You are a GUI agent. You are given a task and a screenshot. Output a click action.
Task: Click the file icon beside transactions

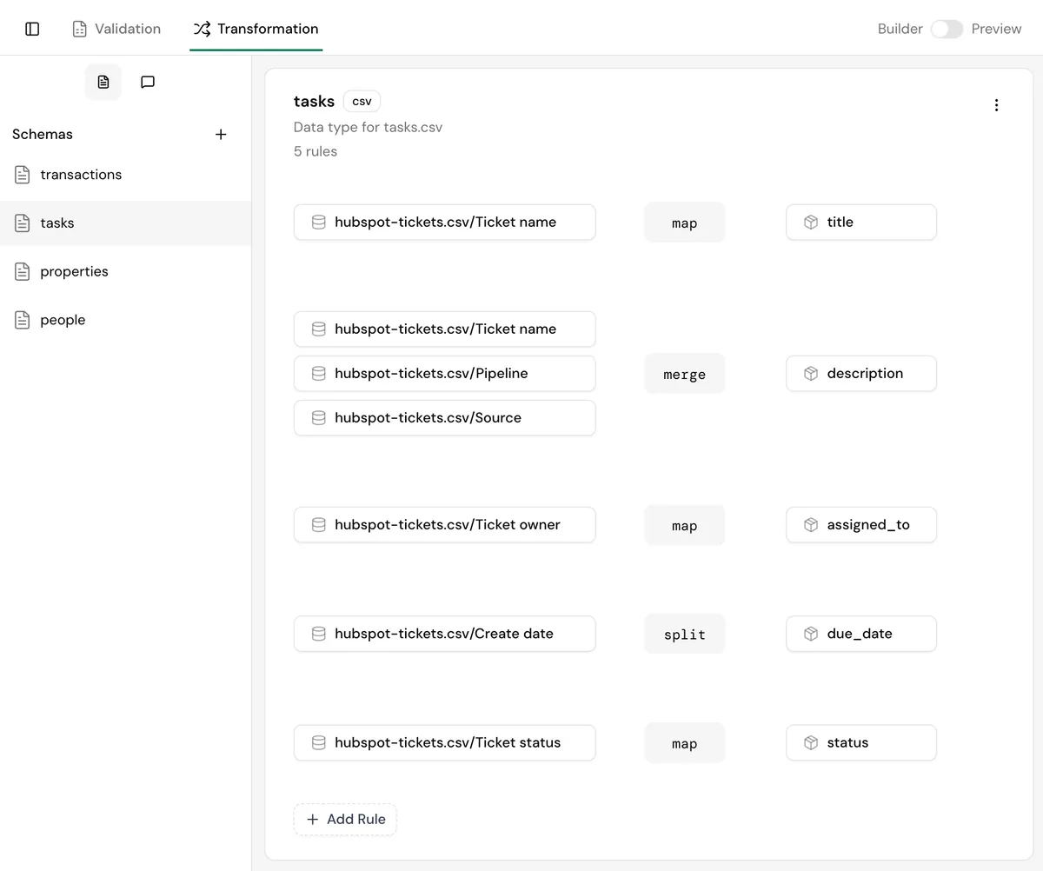(23, 175)
